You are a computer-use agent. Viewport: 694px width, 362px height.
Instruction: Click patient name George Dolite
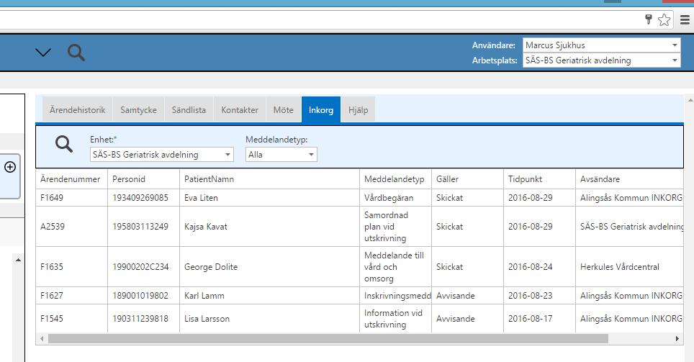211,267
